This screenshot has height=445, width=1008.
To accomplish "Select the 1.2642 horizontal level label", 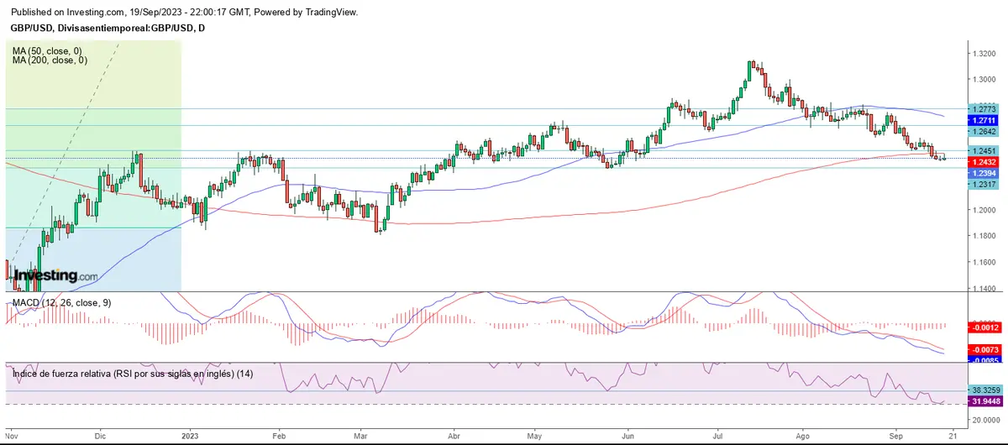I will (982, 131).
